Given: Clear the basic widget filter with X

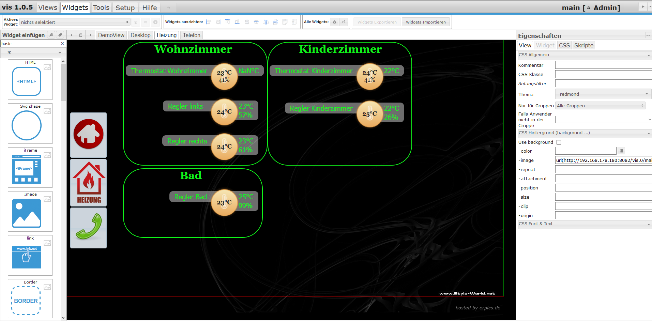Looking at the screenshot, I should 62,44.
